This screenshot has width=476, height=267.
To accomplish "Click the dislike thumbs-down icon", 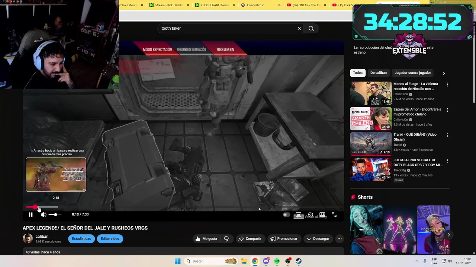I will click(226, 239).
